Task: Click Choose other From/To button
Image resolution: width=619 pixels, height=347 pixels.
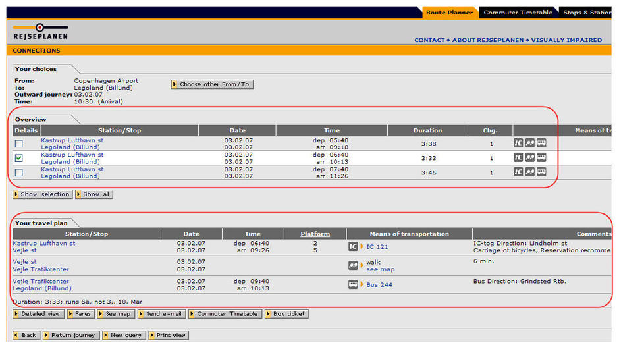Action: pyautogui.click(x=213, y=84)
